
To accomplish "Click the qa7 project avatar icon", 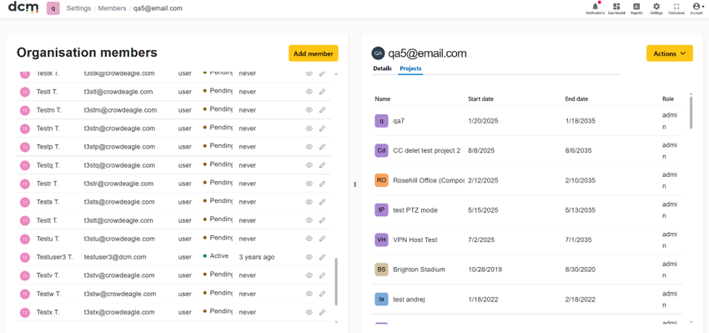I will pyautogui.click(x=382, y=121).
